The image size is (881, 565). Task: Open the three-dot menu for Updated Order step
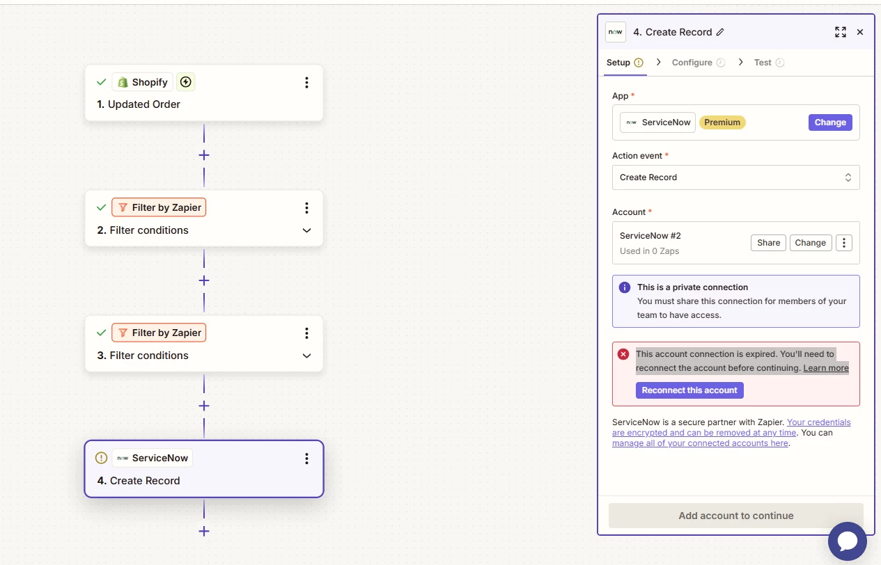pos(306,83)
